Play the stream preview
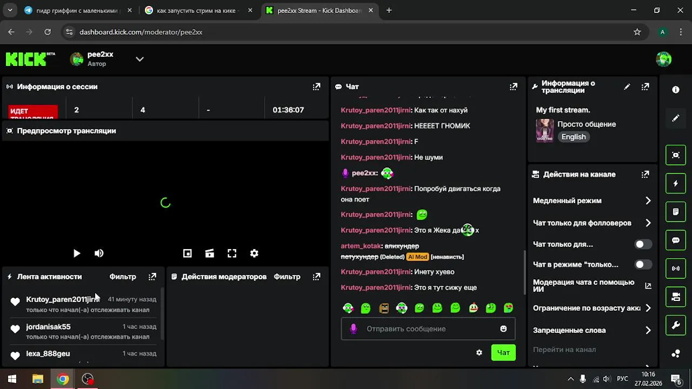This screenshot has height=389, width=692. (x=77, y=253)
